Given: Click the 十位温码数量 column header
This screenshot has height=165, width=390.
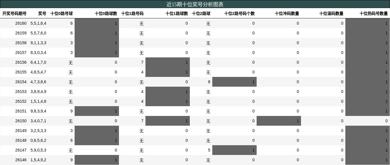Looking at the screenshot, I should coord(331,13).
